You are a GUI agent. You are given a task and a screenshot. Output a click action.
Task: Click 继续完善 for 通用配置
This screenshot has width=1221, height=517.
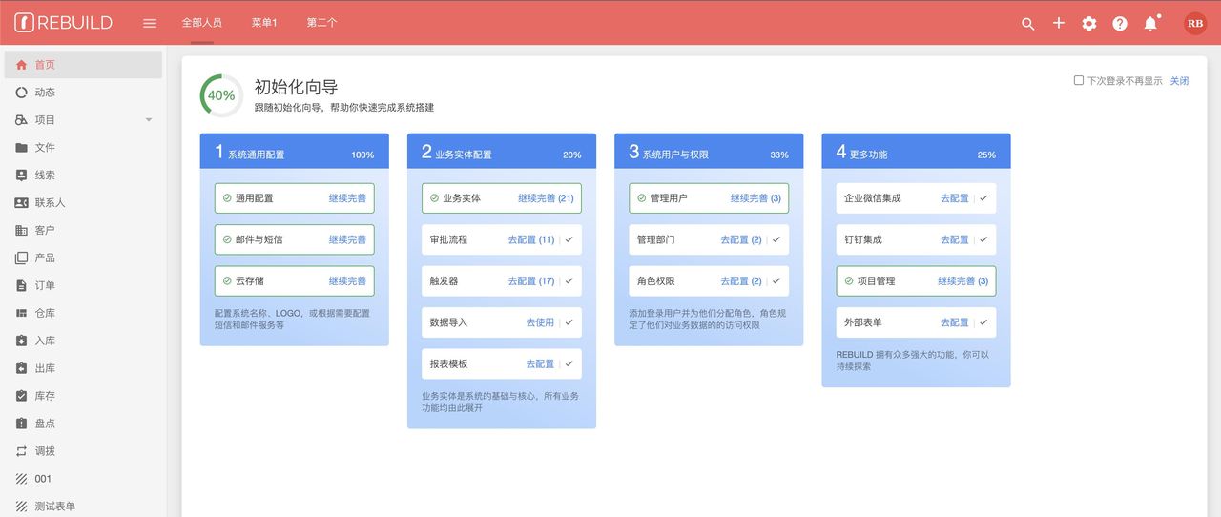point(347,198)
